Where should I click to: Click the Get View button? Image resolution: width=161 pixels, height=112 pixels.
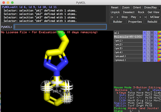(x=153, y=12)
